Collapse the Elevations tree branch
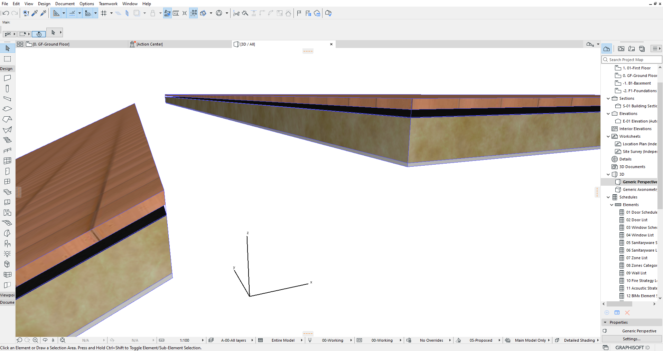The width and height of the screenshot is (663, 351). pos(608,114)
